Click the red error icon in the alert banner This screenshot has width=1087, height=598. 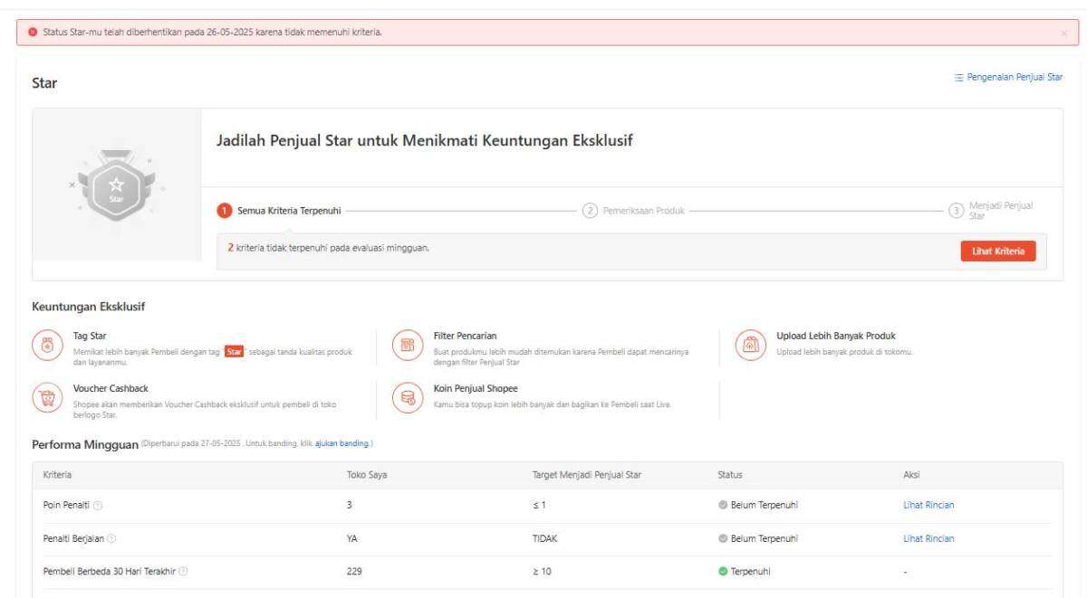[x=31, y=33]
